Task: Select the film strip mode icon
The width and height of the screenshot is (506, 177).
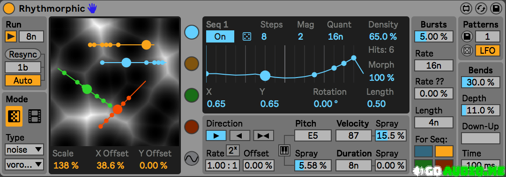Action: click(x=35, y=116)
